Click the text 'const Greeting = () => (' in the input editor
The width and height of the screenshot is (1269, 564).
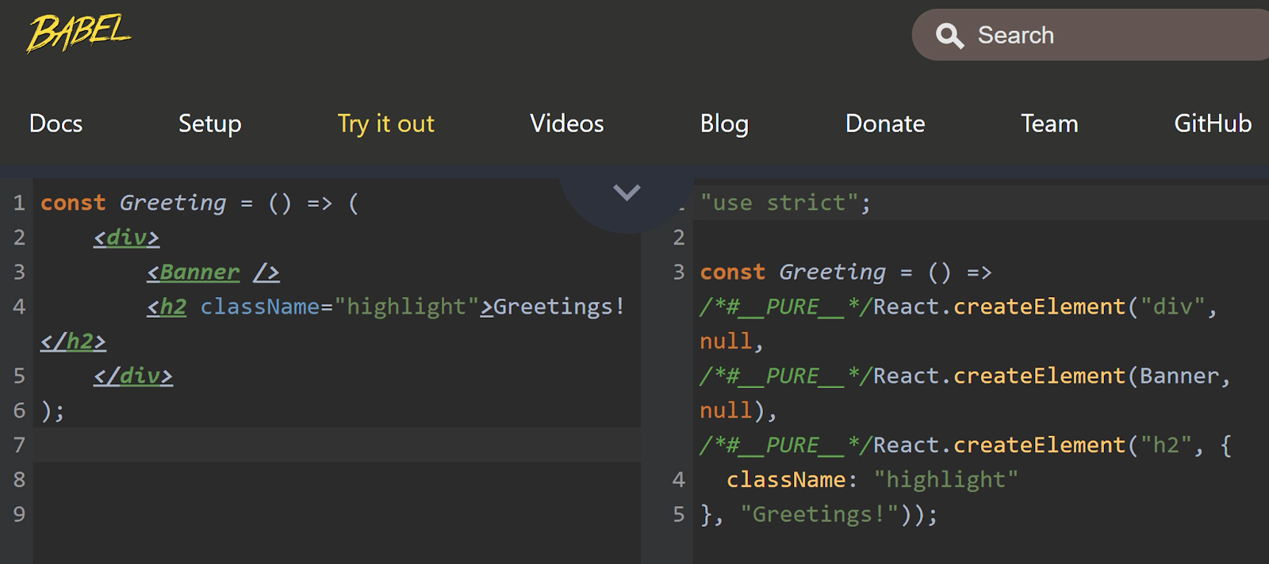[x=200, y=204]
